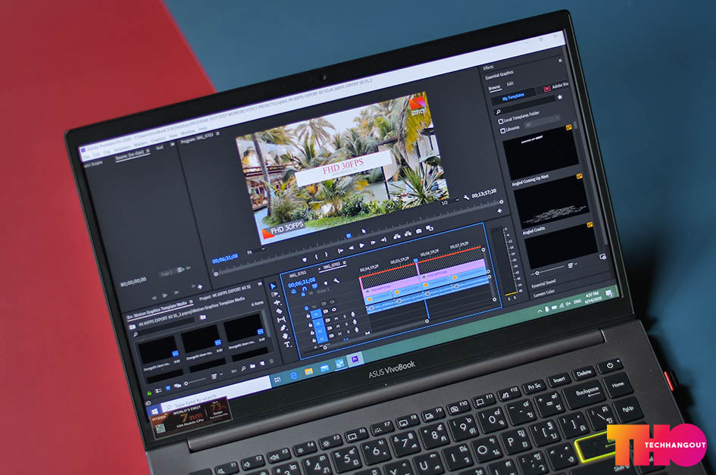Check Libraries checkbox in Essential Graphics
Viewport: 716px width, 475px height.
pyautogui.click(x=503, y=130)
